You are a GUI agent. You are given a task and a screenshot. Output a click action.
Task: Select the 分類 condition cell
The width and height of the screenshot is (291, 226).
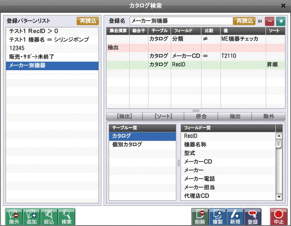[x=186, y=39]
